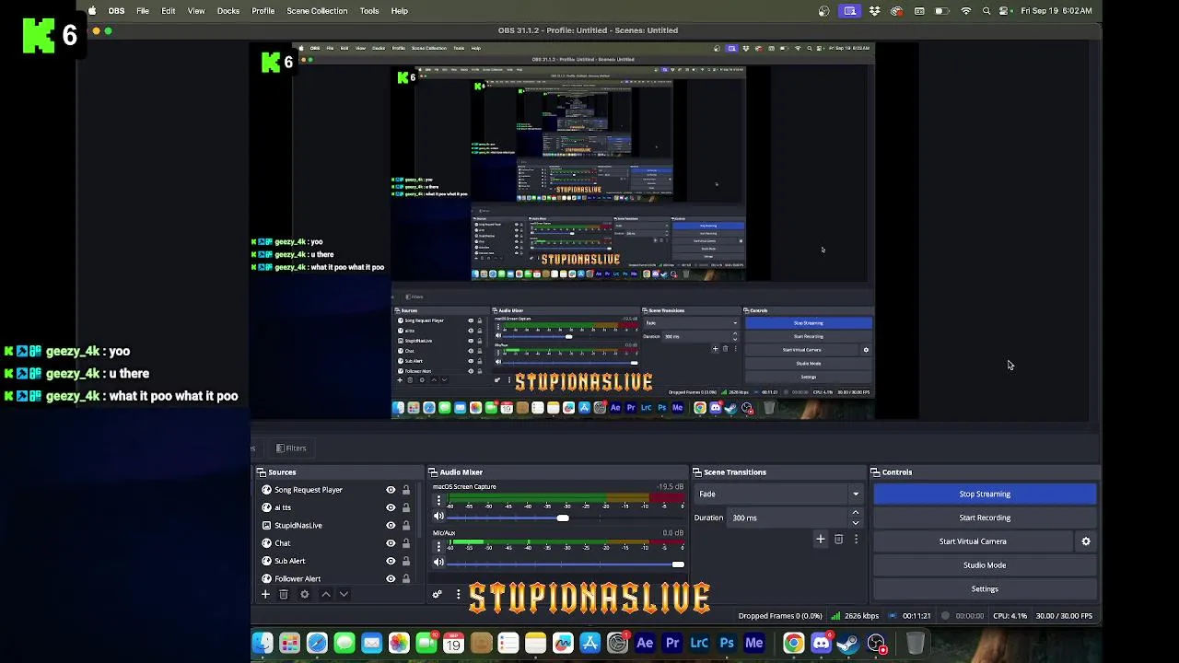Open After Effects in the Dock
Viewport: 1179px width, 663px height.
tap(645, 644)
